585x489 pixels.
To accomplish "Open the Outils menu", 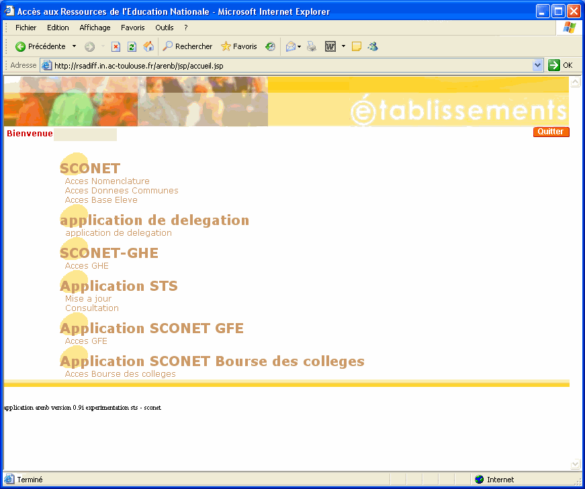I will tap(164, 28).
